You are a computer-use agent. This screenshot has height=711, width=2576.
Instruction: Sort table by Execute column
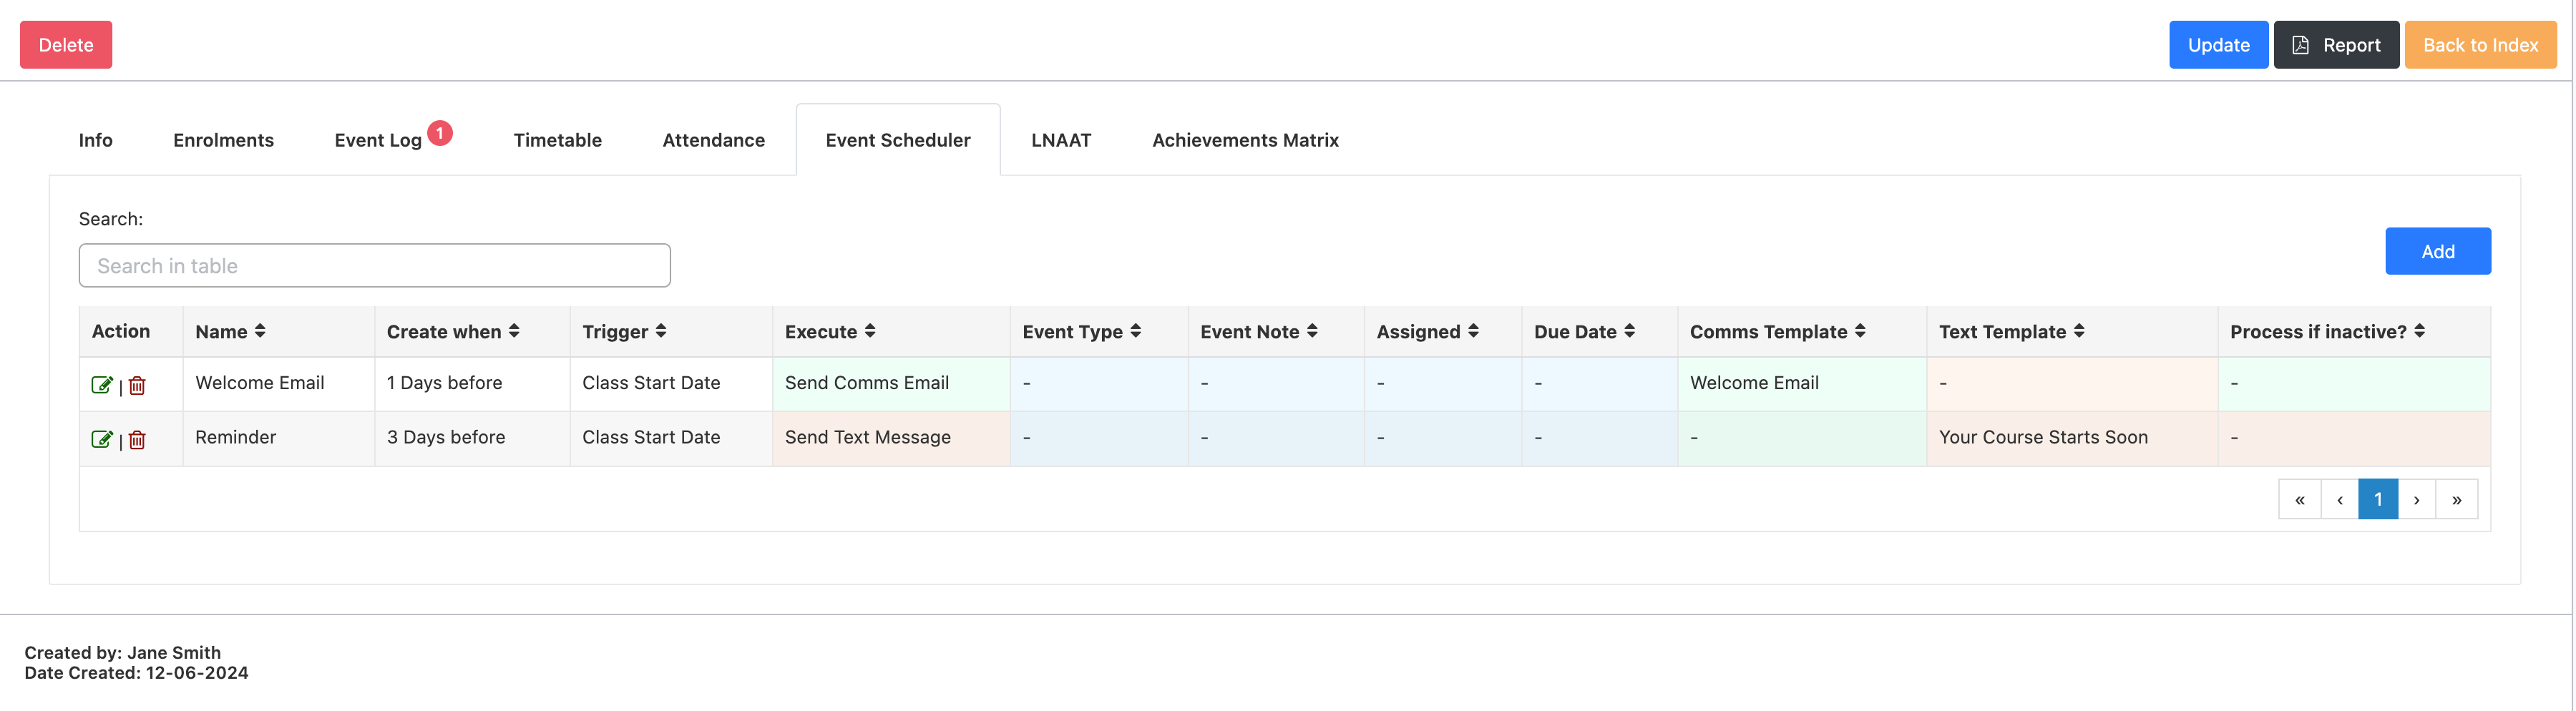(x=870, y=331)
